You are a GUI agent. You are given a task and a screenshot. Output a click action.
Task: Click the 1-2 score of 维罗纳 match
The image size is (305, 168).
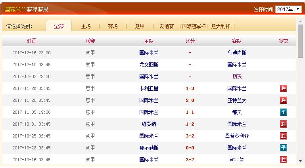(x=190, y=124)
